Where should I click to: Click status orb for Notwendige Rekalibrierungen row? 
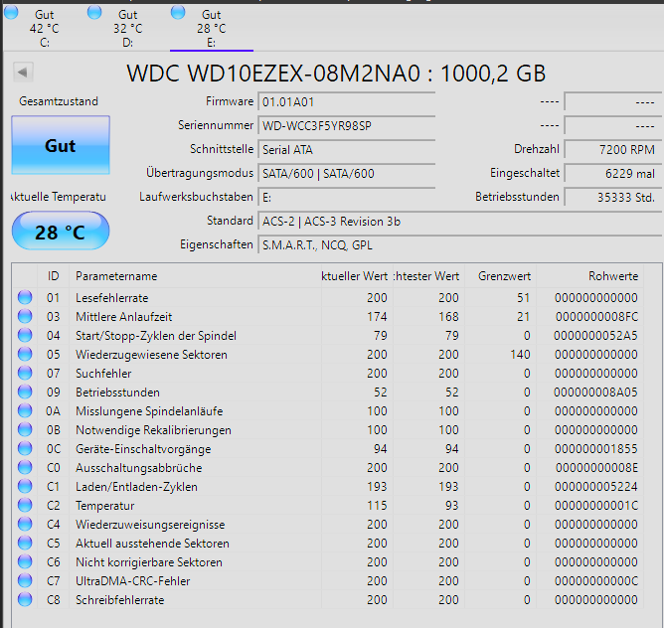tap(25, 429)
